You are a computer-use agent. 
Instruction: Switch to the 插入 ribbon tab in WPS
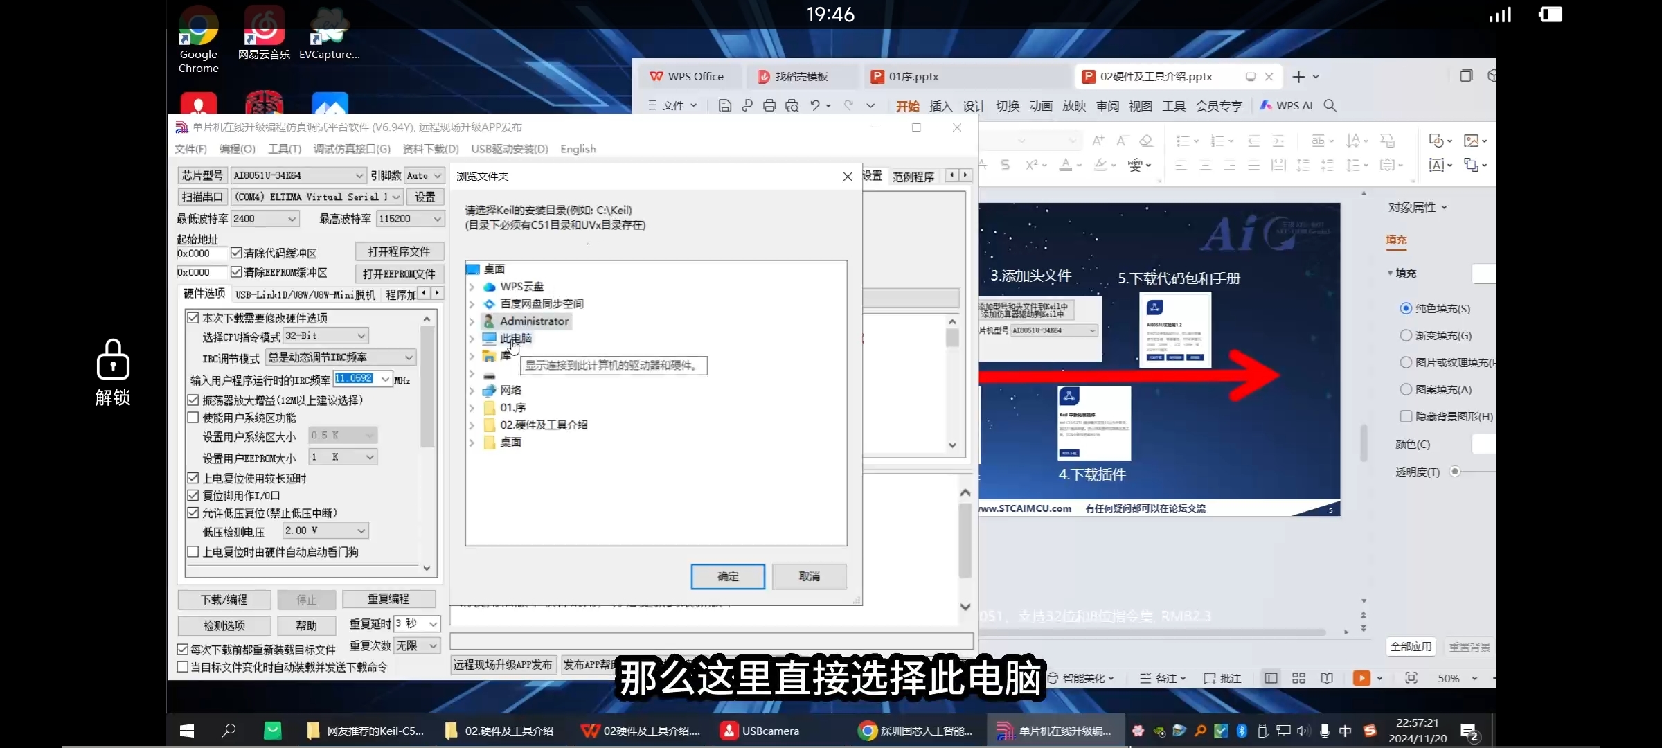[940, 106]
